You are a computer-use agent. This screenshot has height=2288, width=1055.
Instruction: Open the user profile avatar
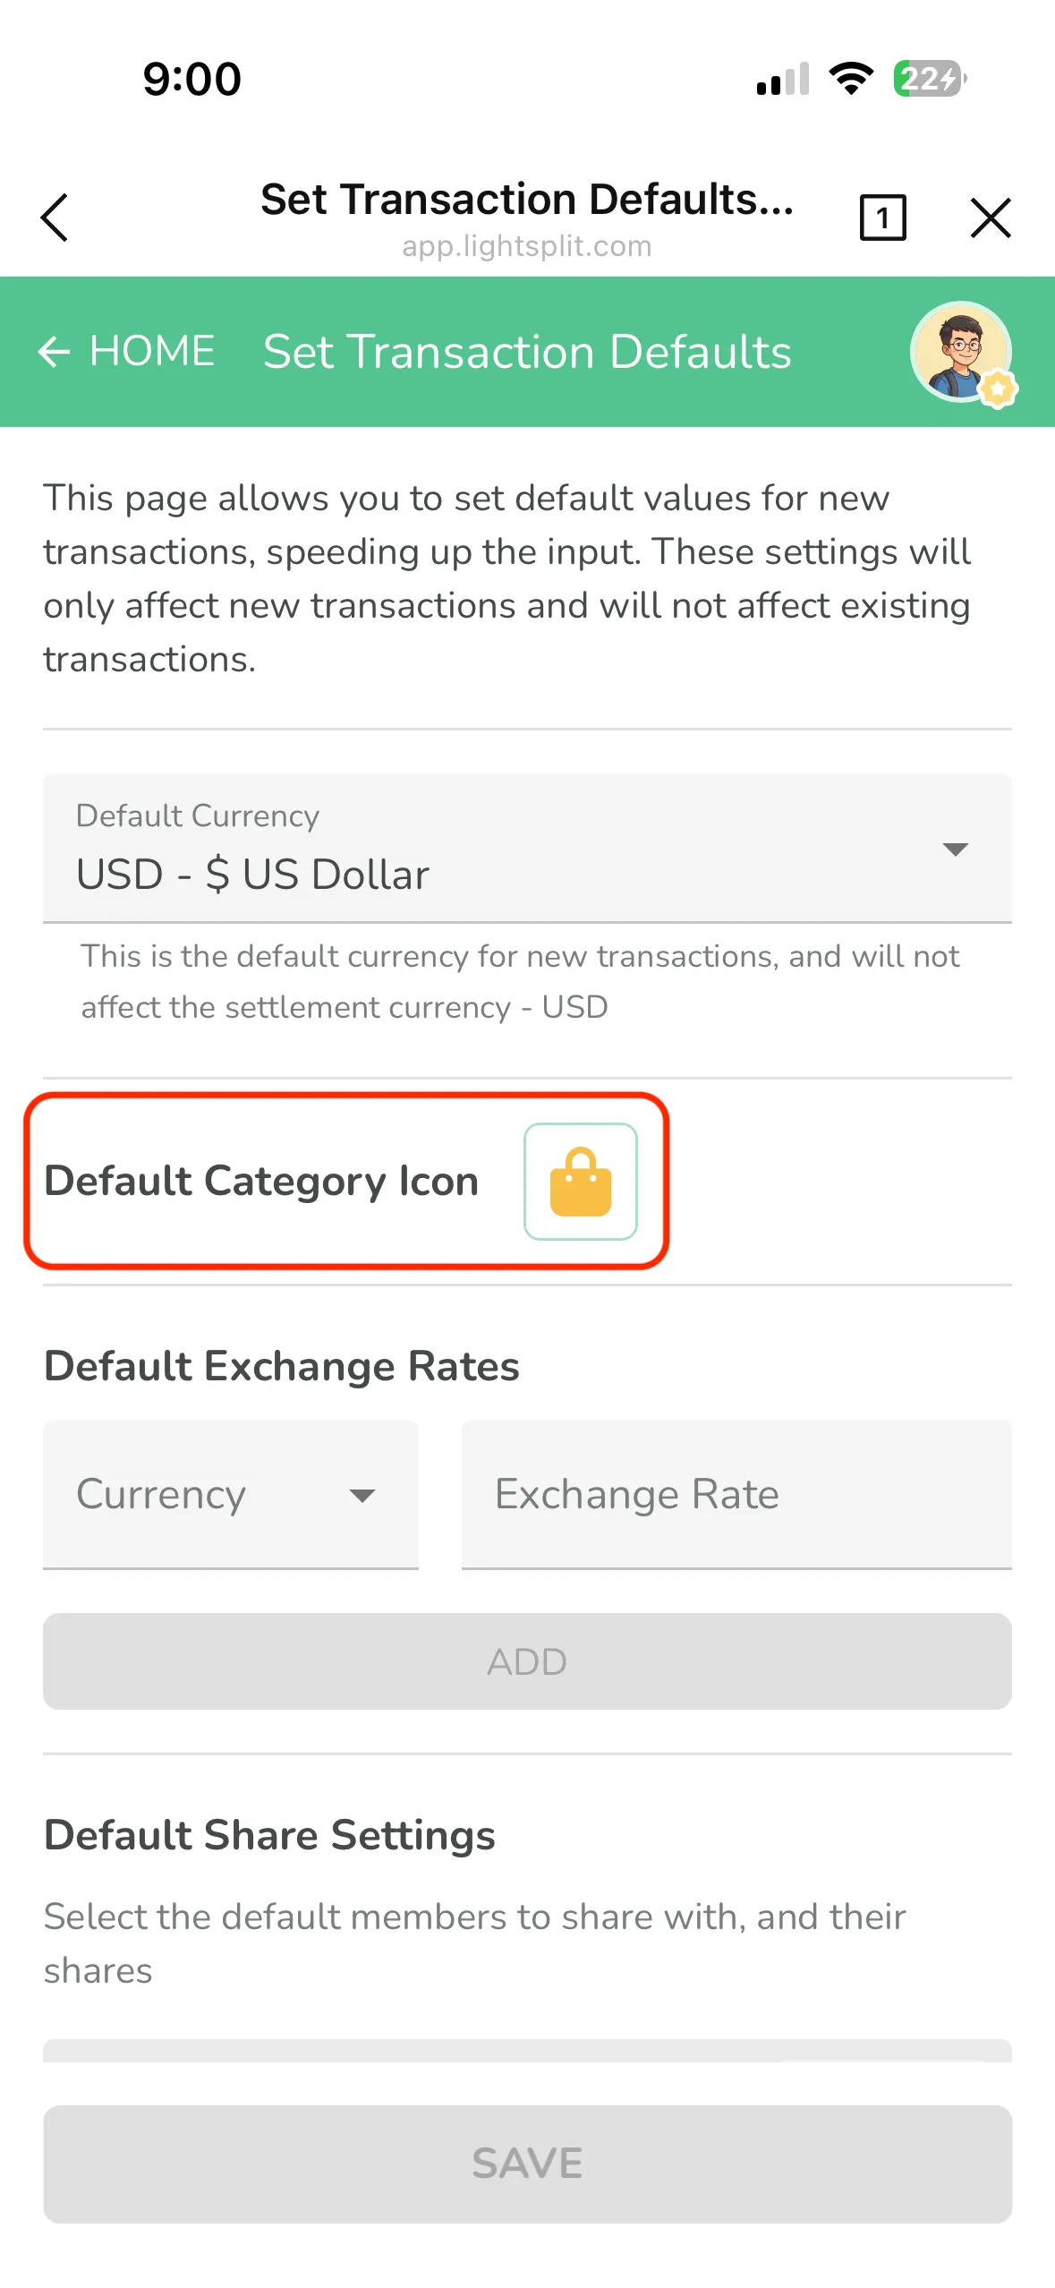(x=958, y=350)
